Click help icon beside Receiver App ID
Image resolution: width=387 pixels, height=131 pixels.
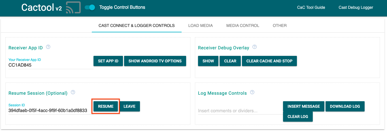click(x=48, y=47)
